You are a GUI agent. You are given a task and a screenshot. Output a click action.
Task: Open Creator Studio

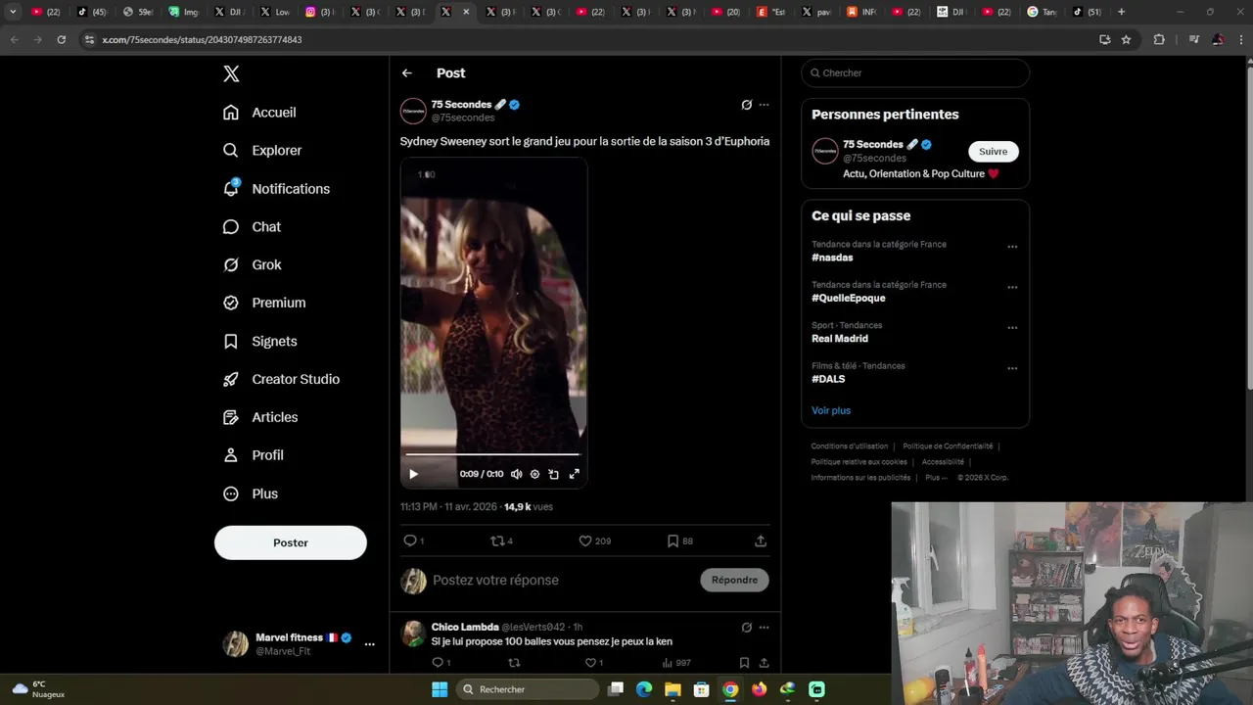tap(281, 380)
